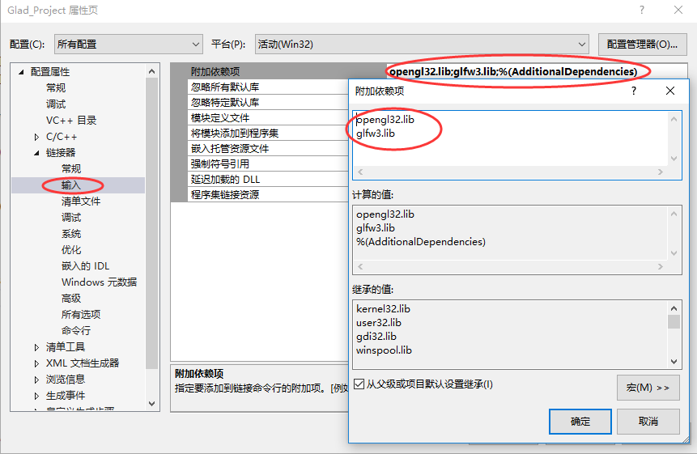Viewport: 697px width, 454px height.
Task: Expand the 浏览信息 tree node
Action: [x=36, y=380]
